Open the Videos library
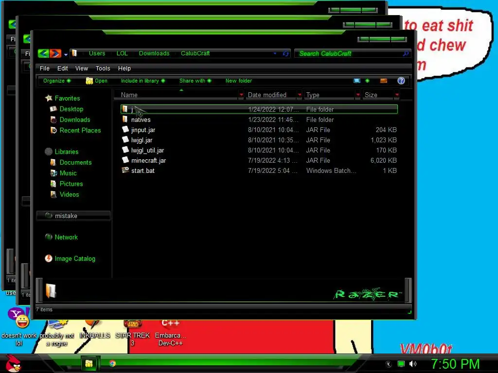This screenshot has width=498, height=373. pos(69,194)
